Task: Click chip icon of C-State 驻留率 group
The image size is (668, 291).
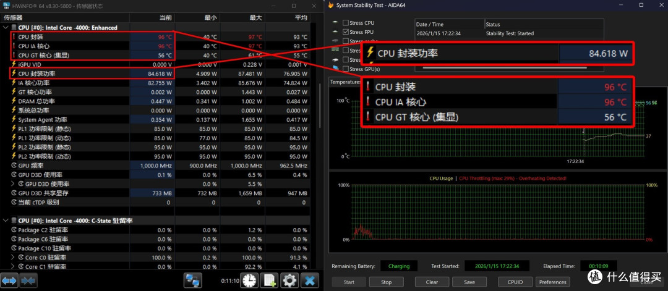Action: point(14,221)
